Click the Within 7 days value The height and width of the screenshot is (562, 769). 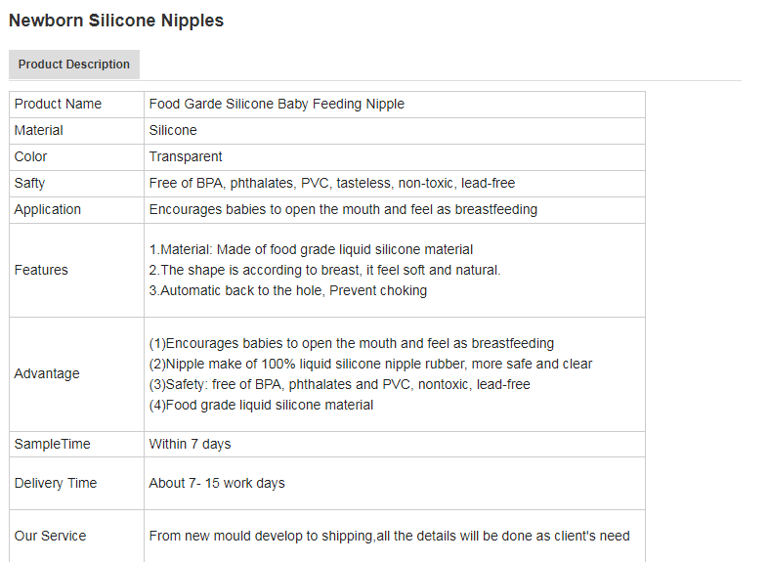tap(191, 445)
